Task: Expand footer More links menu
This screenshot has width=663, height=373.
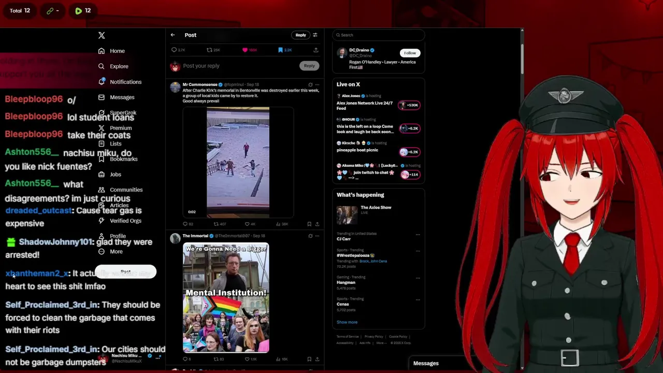Action: coord(381,343)
